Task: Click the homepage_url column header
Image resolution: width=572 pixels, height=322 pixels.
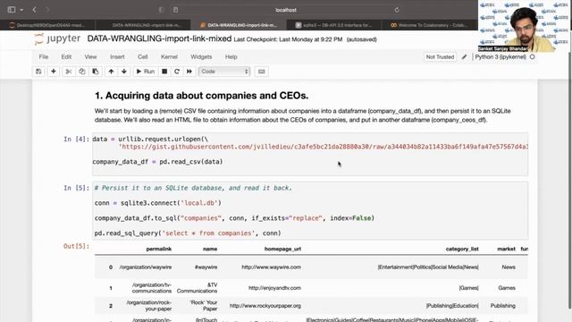Action: pyautogui.click(x=282, y=249)
